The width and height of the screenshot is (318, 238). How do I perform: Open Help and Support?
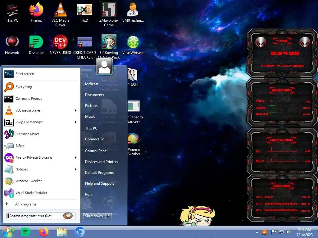click(x=99, y=183)
